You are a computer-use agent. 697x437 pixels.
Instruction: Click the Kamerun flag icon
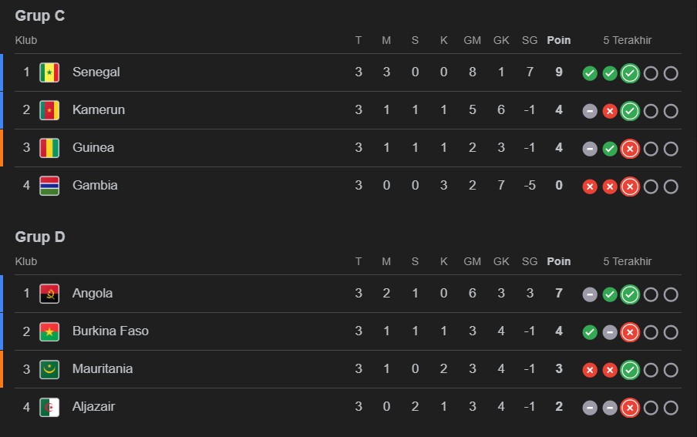[49, 110]
